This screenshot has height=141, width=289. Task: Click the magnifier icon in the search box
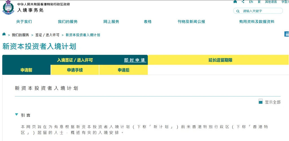click(x=238, y=11)
